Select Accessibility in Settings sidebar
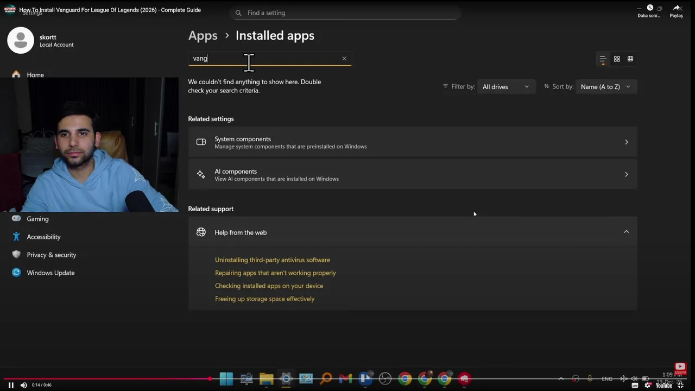 click(x=43, y=237)
